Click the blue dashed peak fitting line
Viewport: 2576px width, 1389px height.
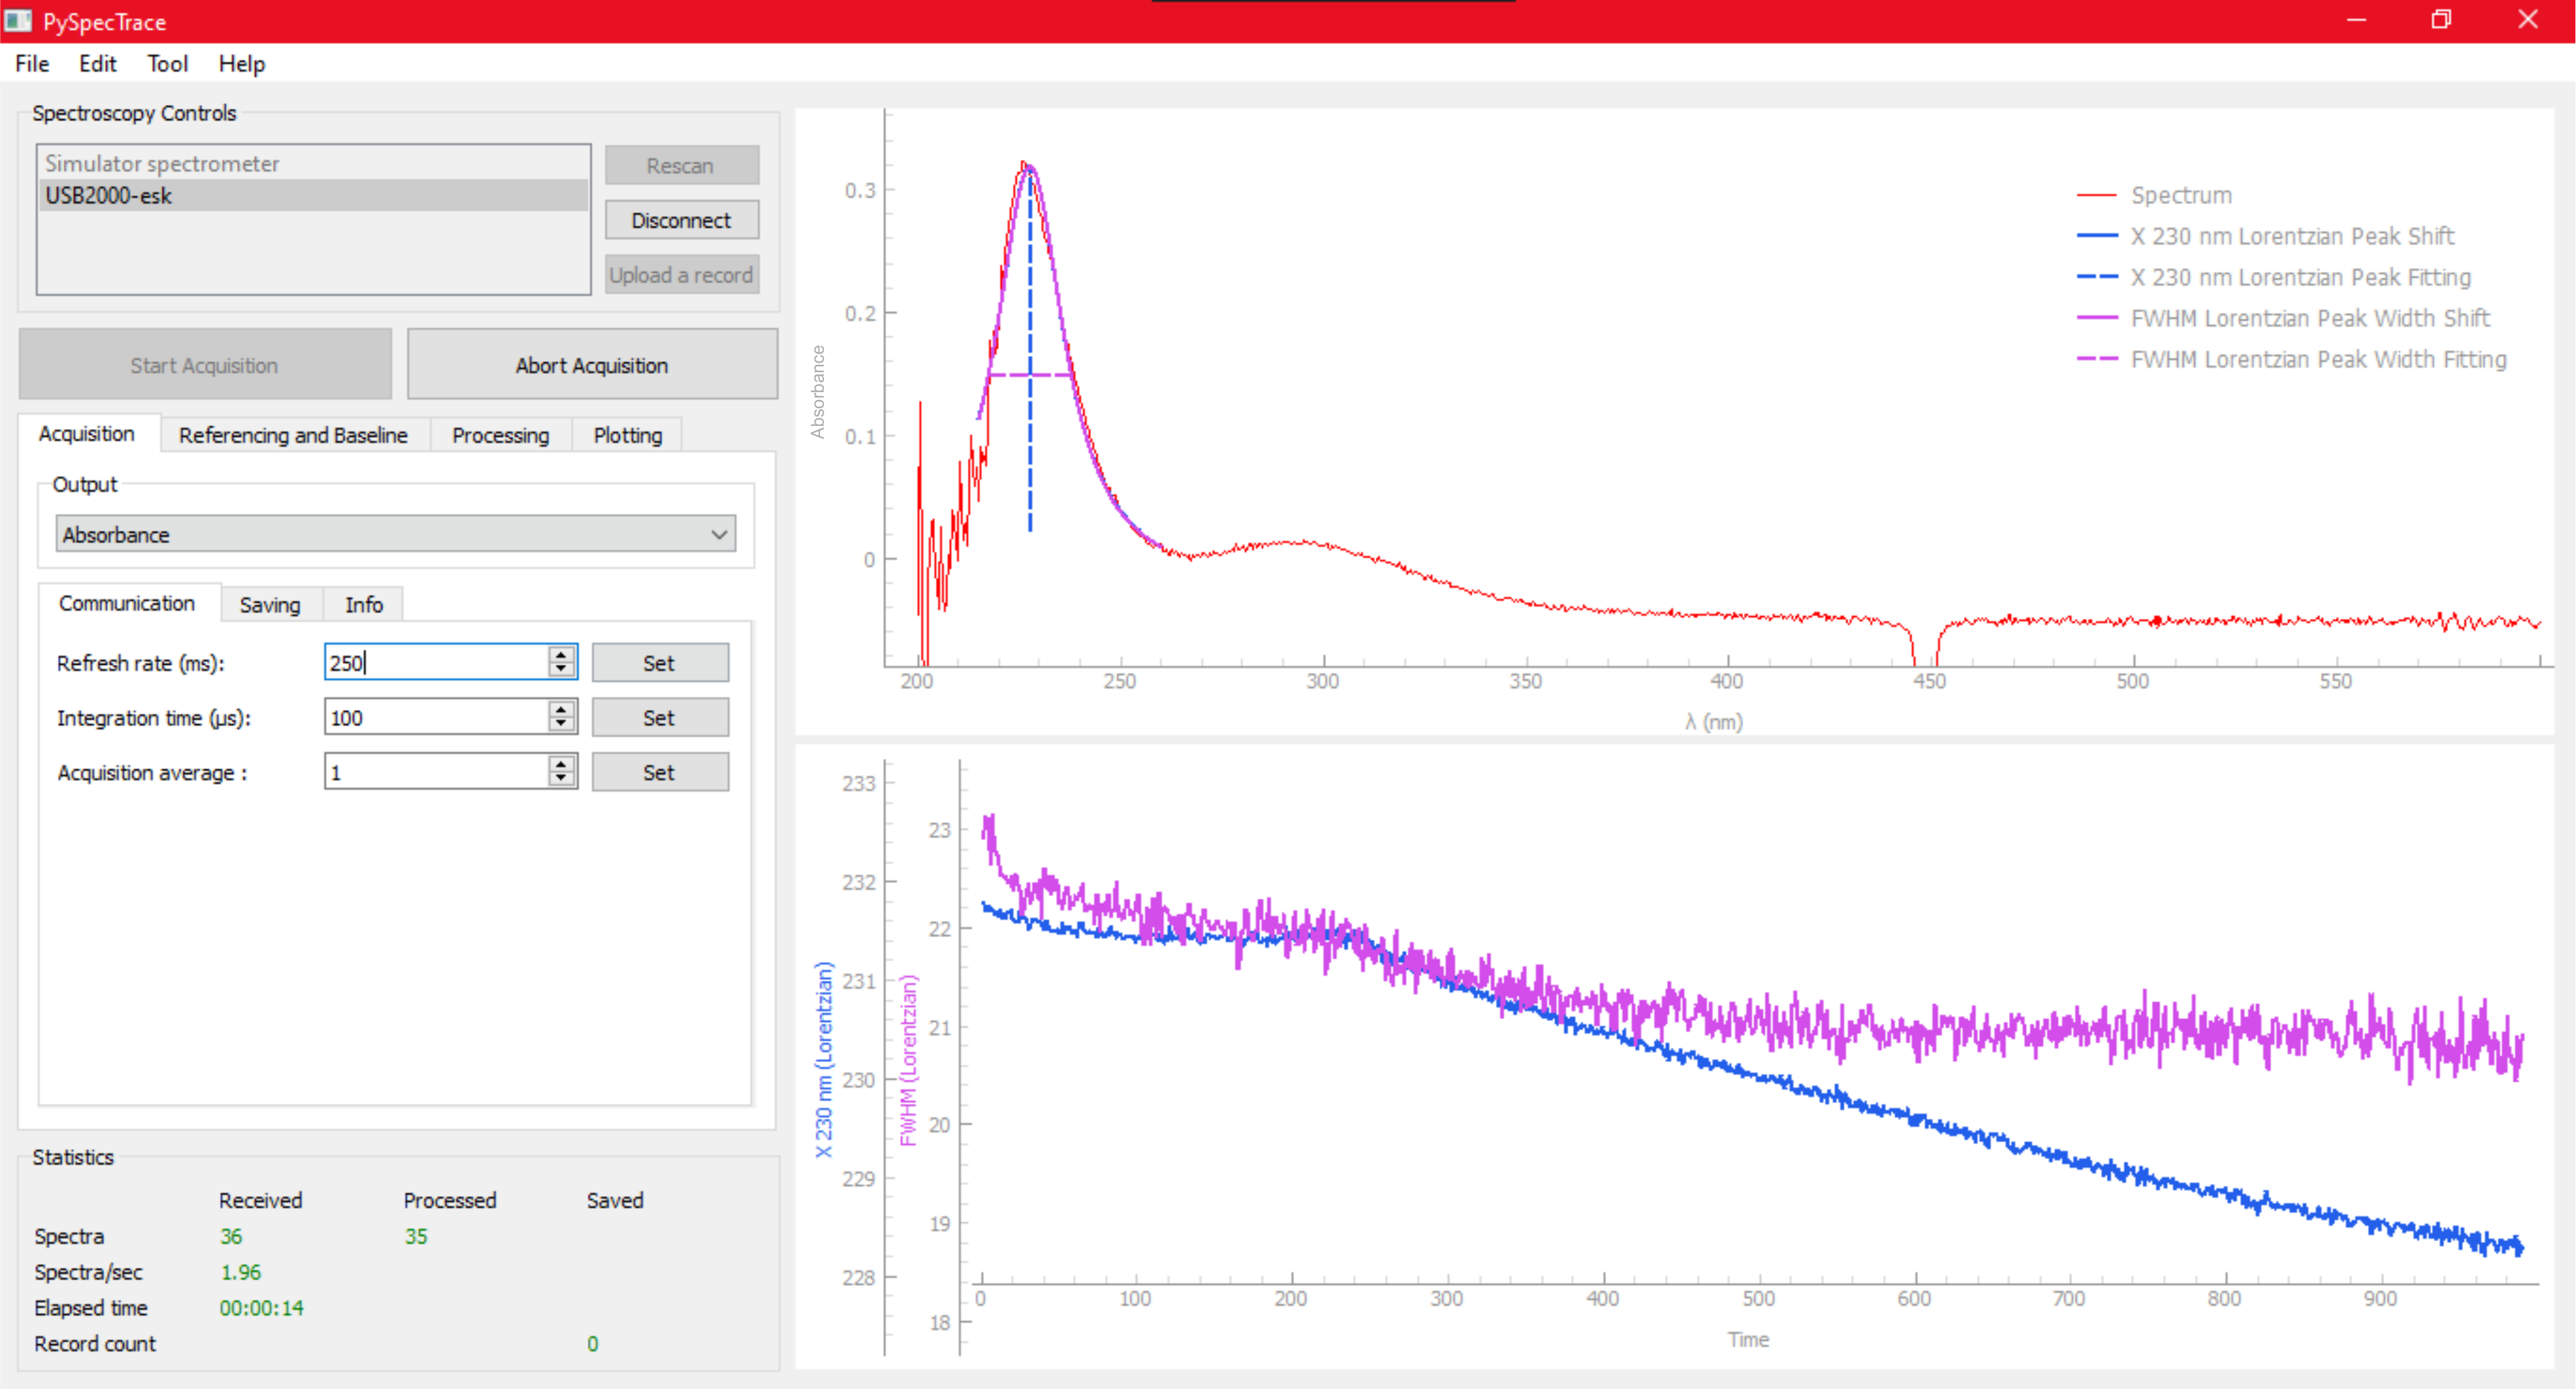coord(1030,450)
